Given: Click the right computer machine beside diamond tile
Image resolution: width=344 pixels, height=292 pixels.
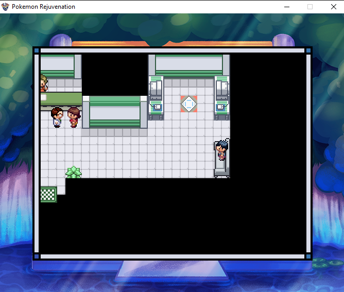Looking at the screenshot, I should point(222,98).
